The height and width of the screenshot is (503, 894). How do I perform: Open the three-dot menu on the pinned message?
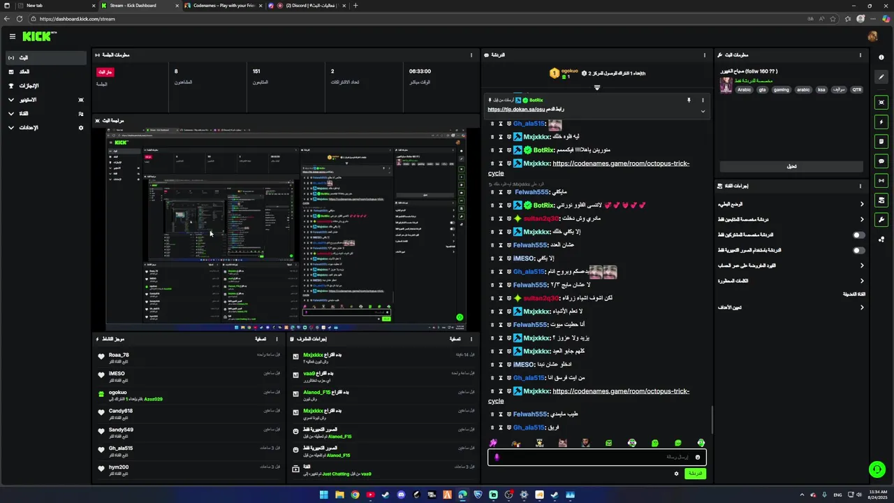tap(703, 101)
